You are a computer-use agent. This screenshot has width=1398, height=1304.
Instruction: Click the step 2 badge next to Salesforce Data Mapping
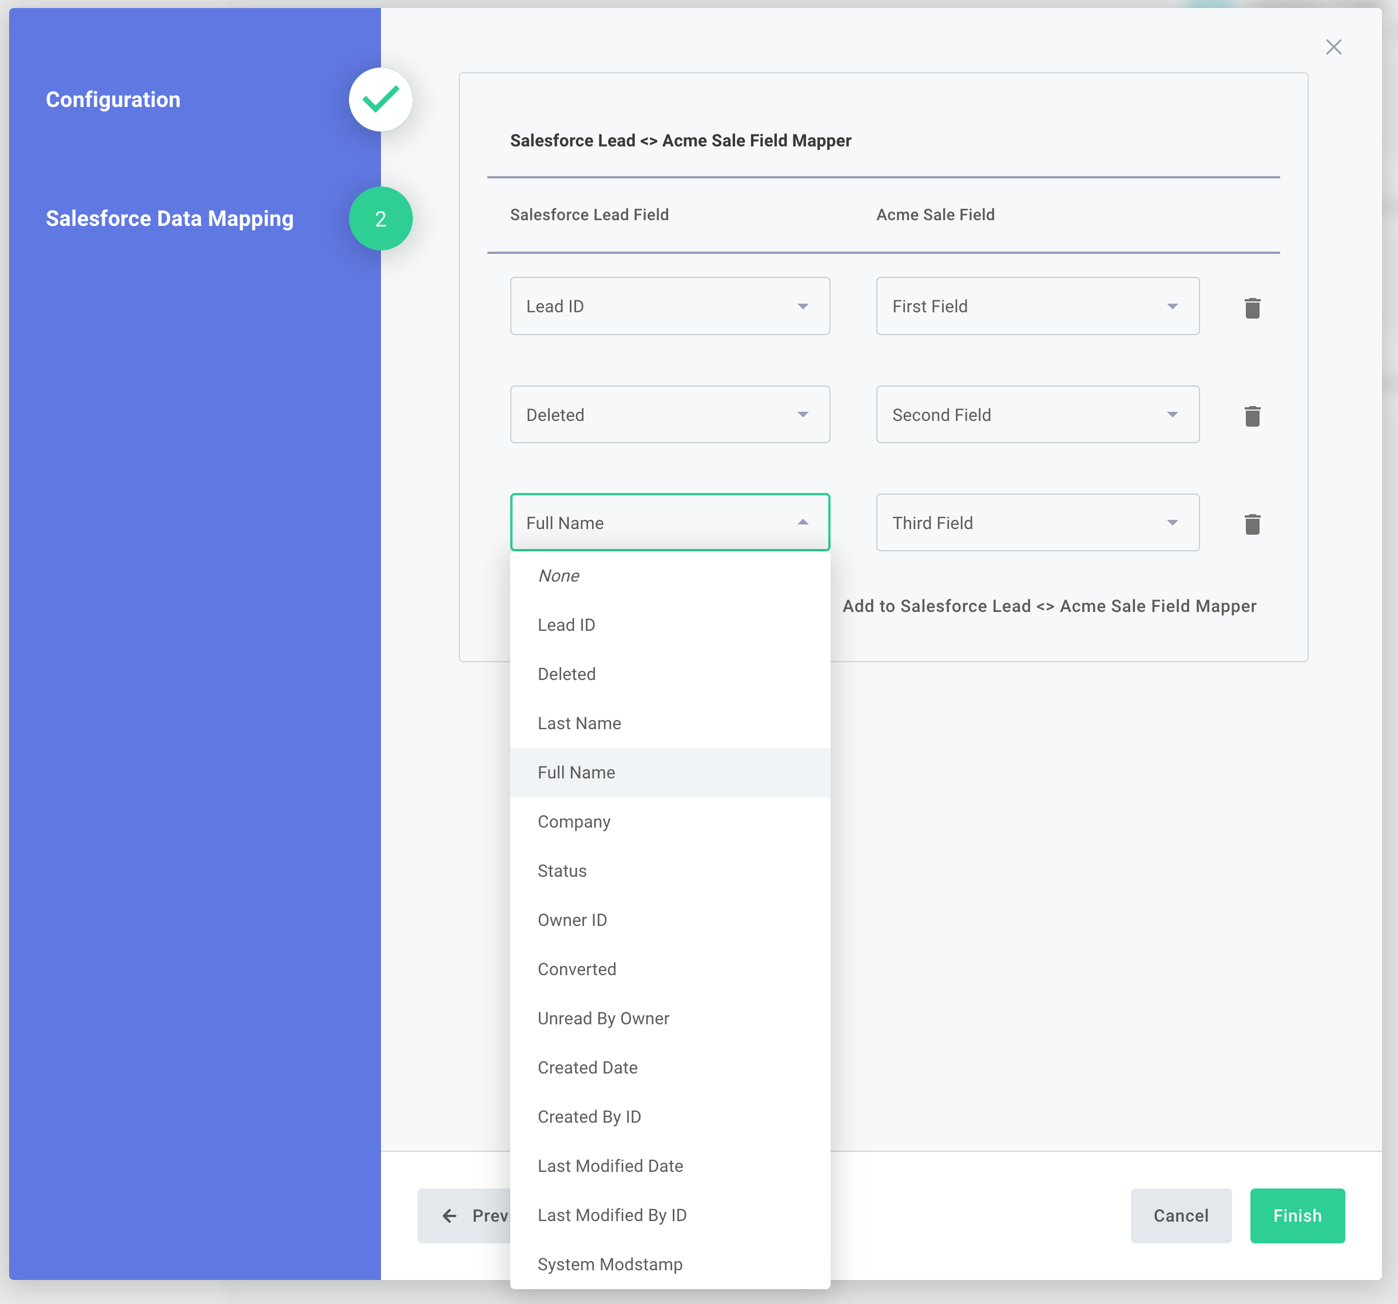(380, 218)
